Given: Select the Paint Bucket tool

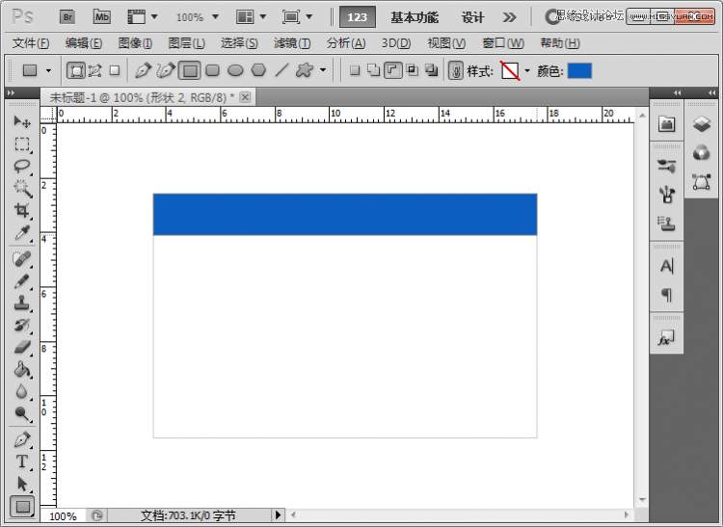Looking at the screenshot, I should [22, 369].
